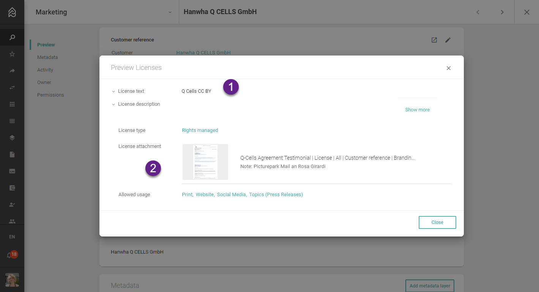Click the user group icon in sidebar
Screen dimensions: 539x292
12,221
